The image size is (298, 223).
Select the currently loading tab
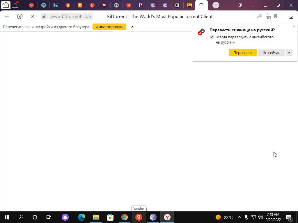[201, 5]
